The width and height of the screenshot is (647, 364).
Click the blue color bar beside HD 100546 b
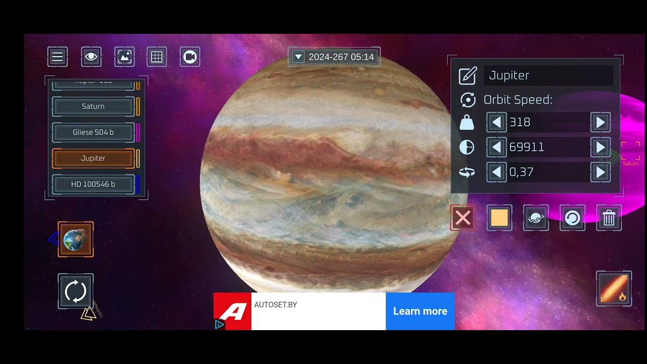(x=138, y=184)
